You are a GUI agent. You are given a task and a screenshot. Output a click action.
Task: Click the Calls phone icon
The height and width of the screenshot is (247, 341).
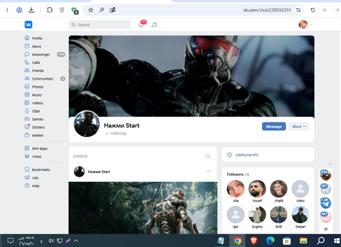(x=27, y=62)
